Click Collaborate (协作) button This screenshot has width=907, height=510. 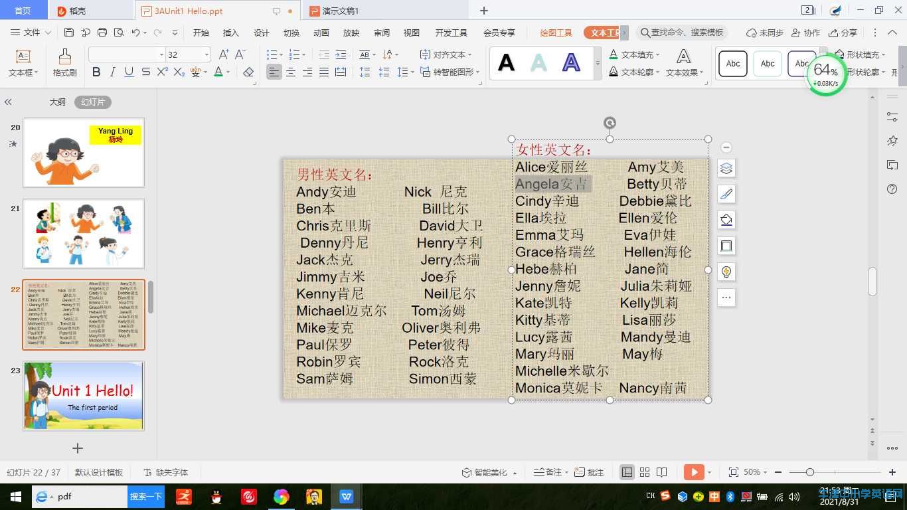pyautogui.click(x=806, y=33)
